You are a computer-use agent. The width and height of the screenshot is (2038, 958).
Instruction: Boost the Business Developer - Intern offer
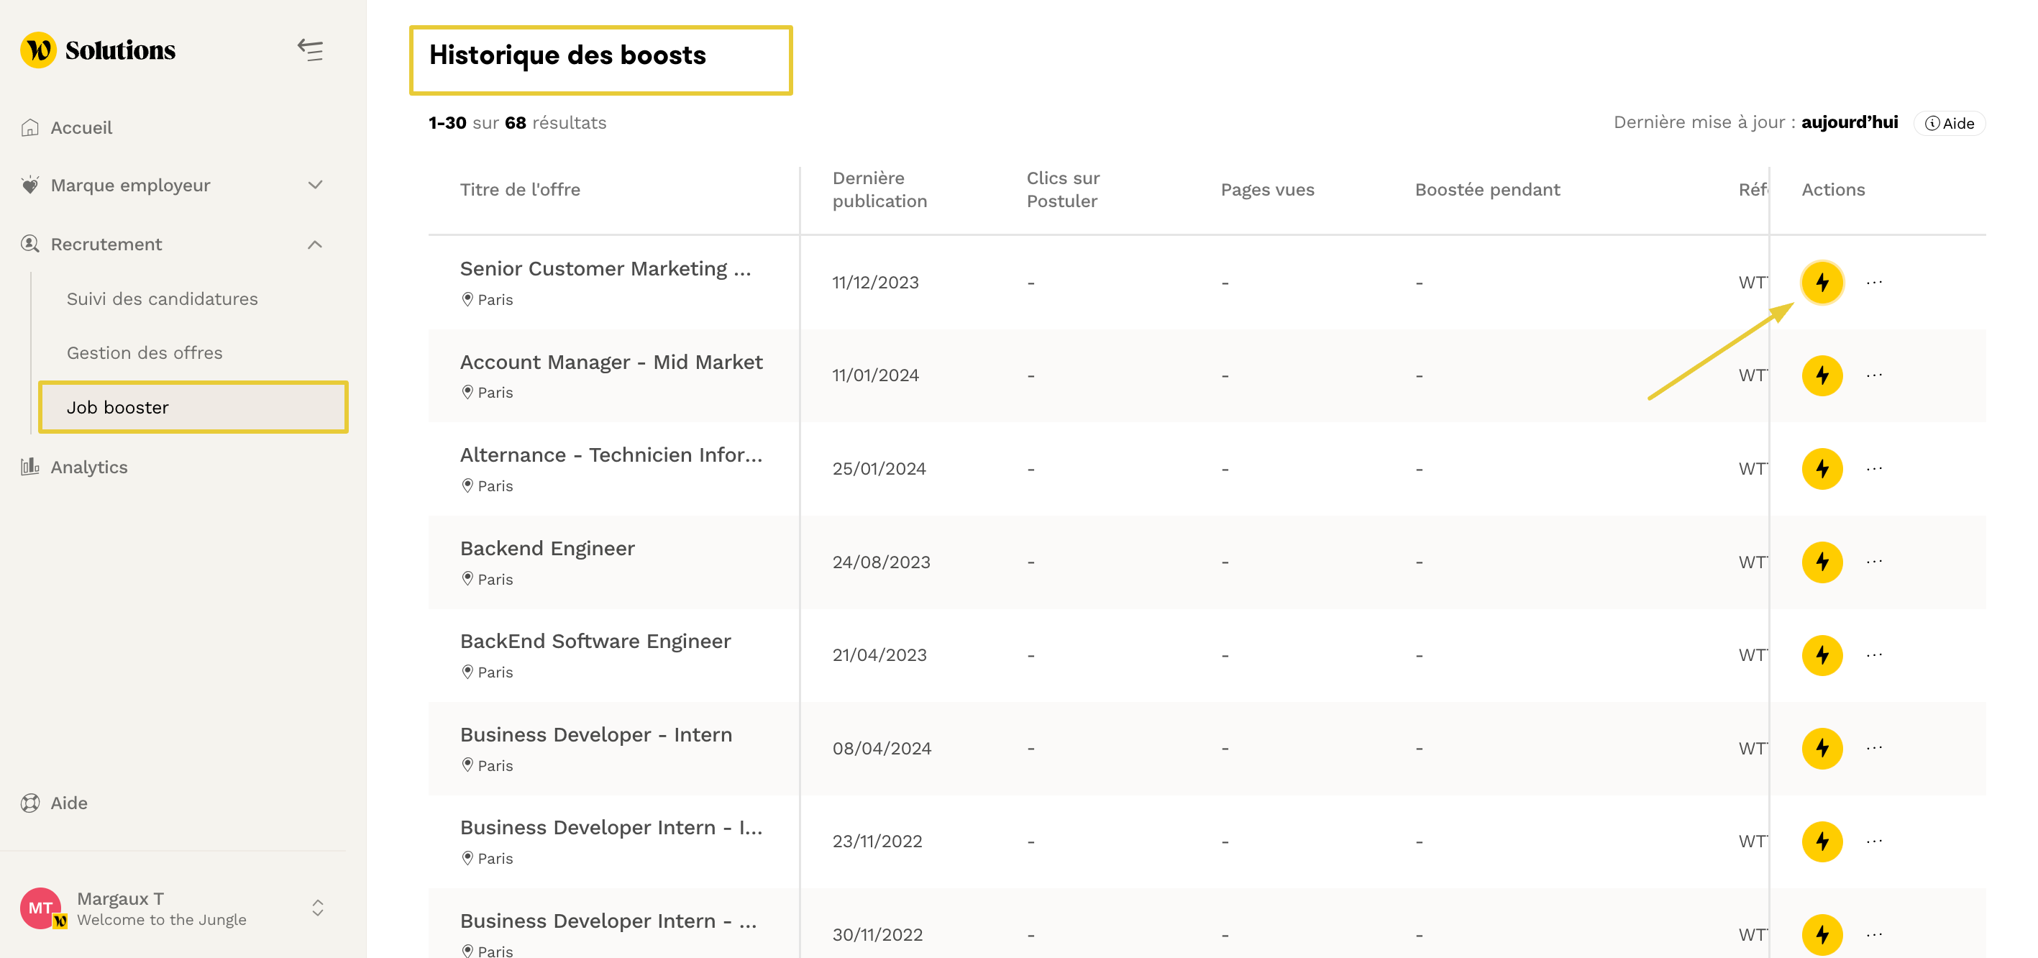pos(1822,749)
